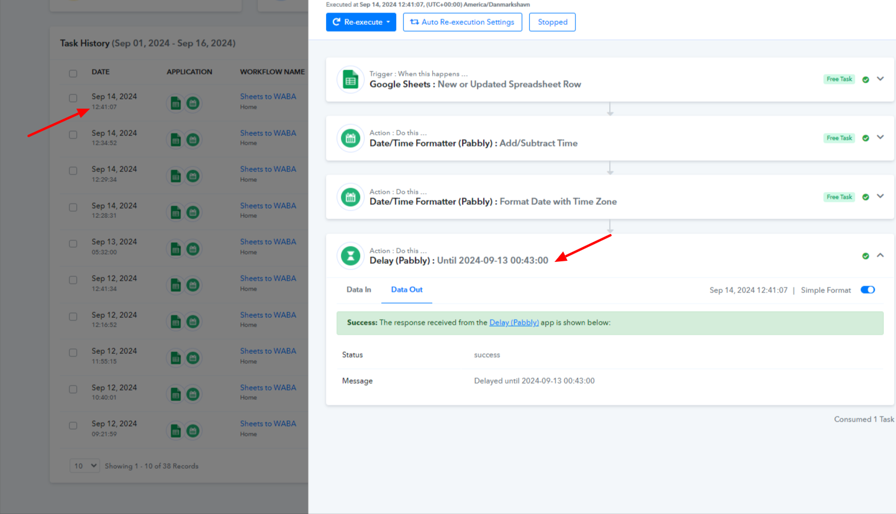Viewport: 896px width, 514px height.
Task: Click the green success check on Add/Subtract Time step
Action: (x=866, y=138)
